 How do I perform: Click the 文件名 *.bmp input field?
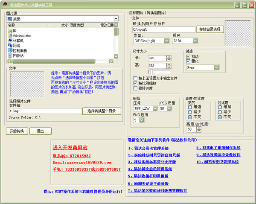[45, 111]
